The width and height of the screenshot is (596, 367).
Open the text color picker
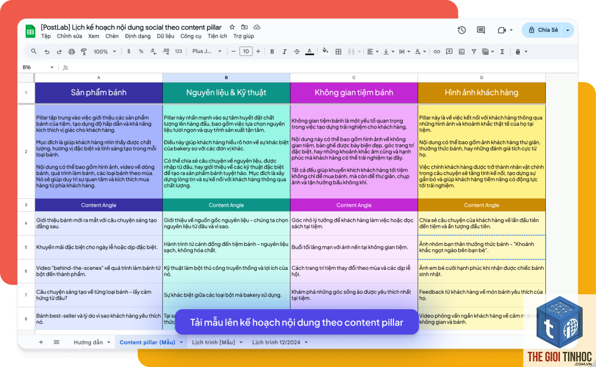point(310,52)
